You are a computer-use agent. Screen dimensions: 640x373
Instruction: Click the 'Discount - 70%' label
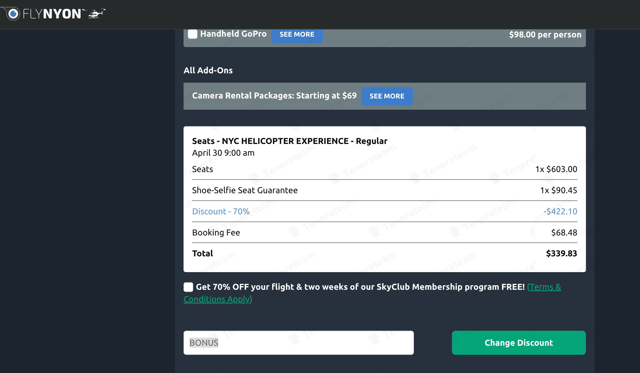coord(221,211)
